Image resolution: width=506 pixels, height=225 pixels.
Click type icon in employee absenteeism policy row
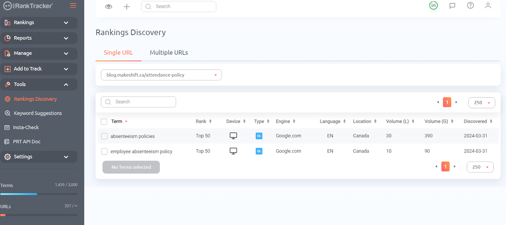[x=259, y=151]
